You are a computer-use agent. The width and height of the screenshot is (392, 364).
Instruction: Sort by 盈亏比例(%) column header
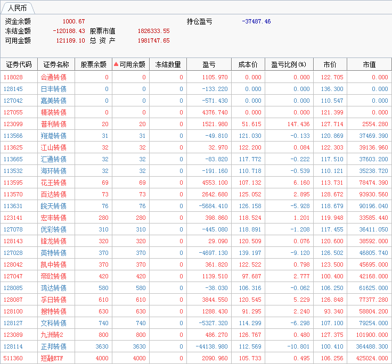pyautogui.click(x=289, y=64)
